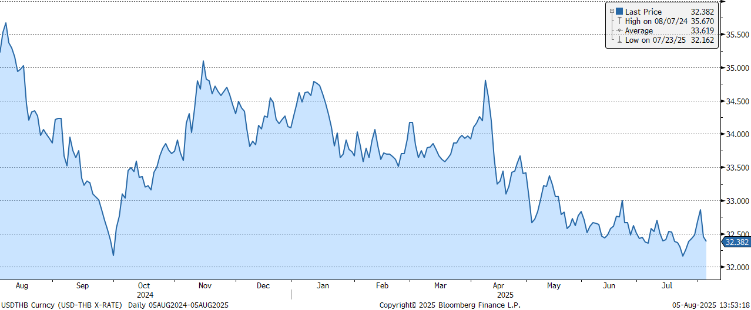
Task: Click the Low marker icon in legend
Action: click(619, 40)
